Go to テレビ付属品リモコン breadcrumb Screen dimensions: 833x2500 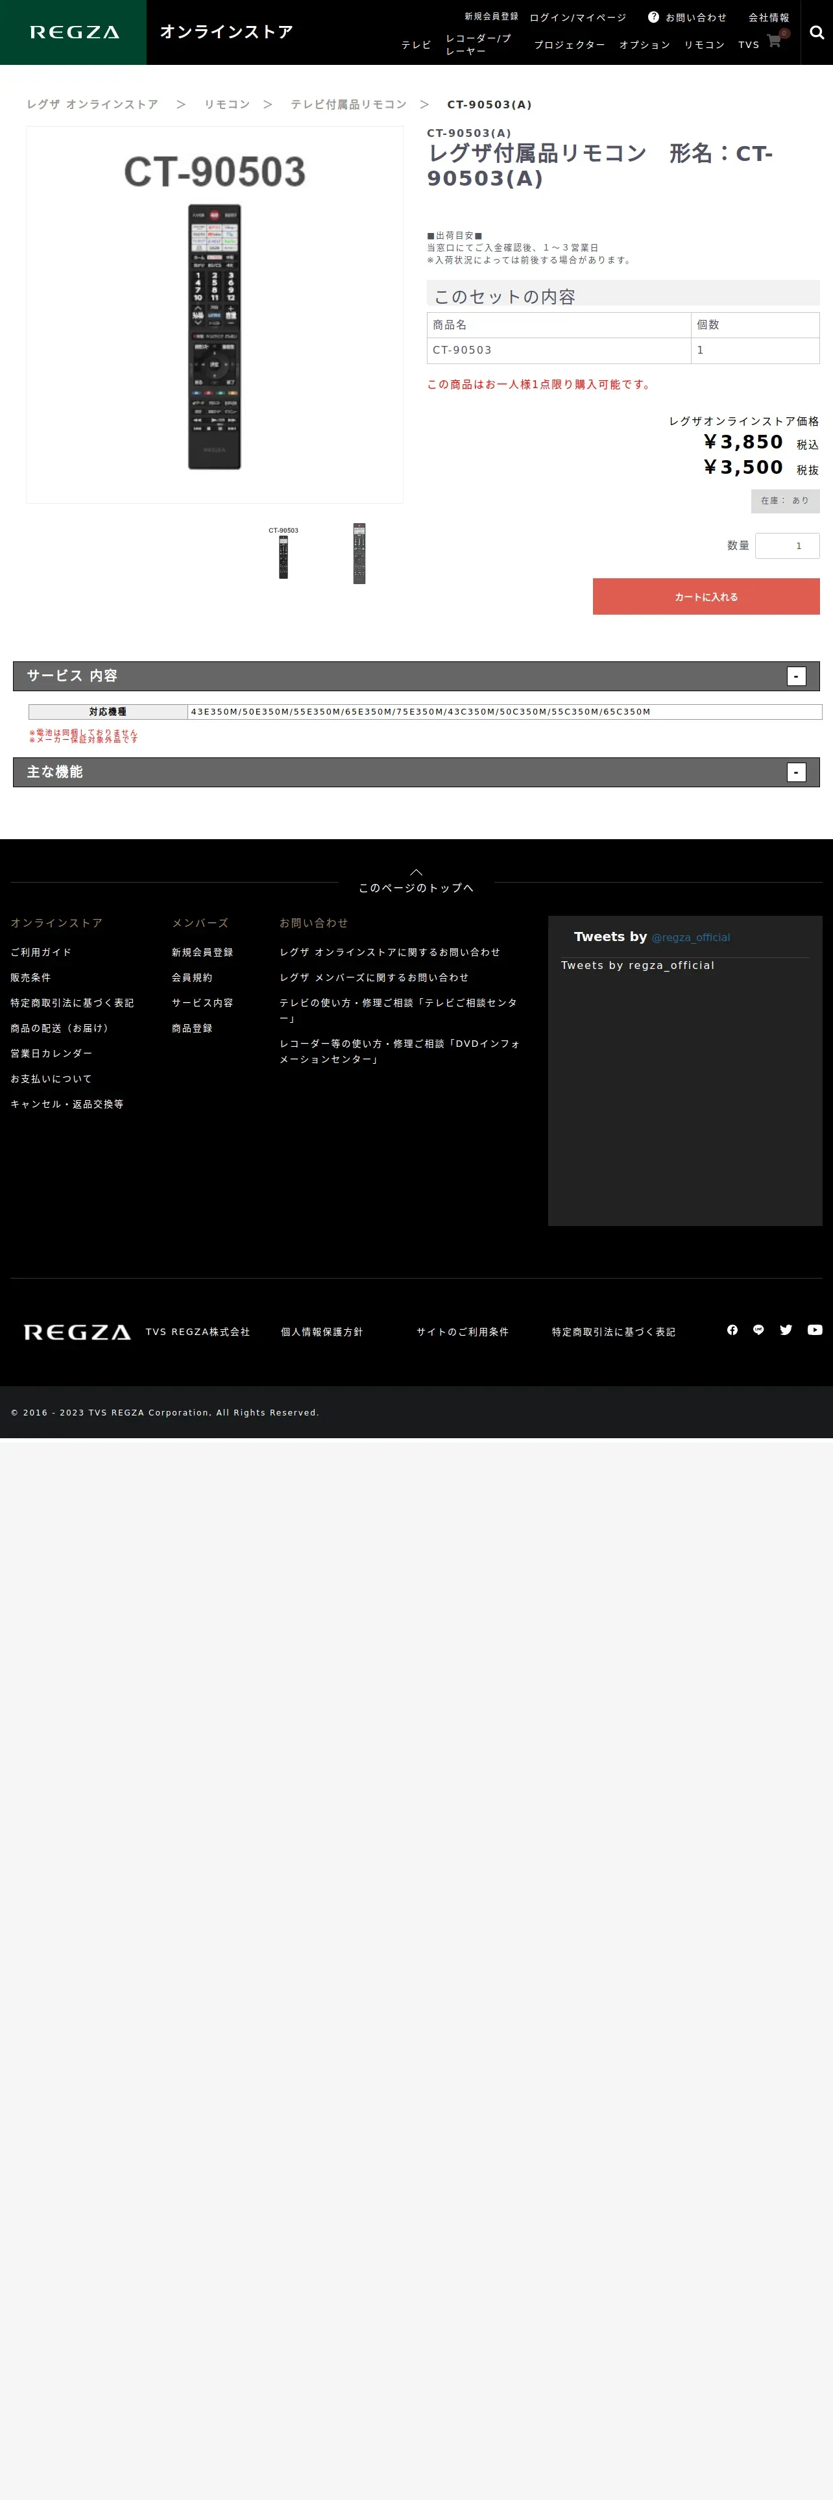click(x=349, y=104)
